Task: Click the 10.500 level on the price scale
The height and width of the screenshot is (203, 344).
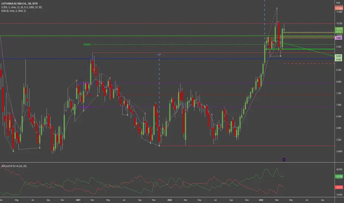Action: click(339, 24)
